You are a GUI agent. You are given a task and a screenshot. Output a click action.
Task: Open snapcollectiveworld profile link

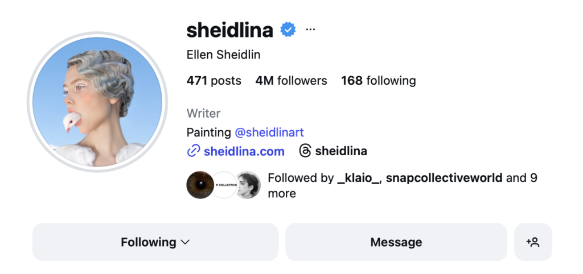[444, 178]
